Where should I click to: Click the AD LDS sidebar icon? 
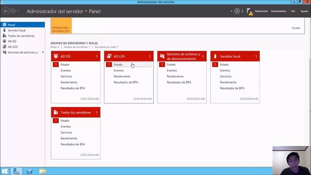pyautogui.click(x=4, y=47)
